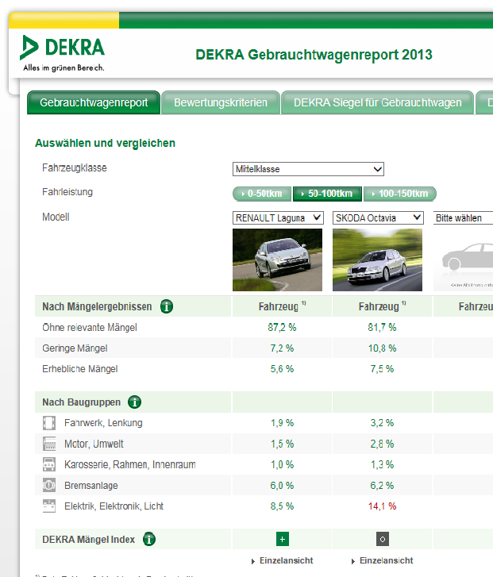493x577 pixels.
Task: Select the 0-50tkm mileage range
Action: [261, 194]
